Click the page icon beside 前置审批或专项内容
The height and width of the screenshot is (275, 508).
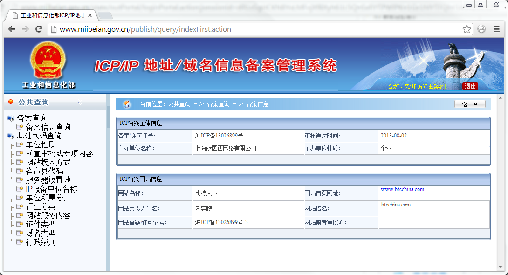(20, 153)
